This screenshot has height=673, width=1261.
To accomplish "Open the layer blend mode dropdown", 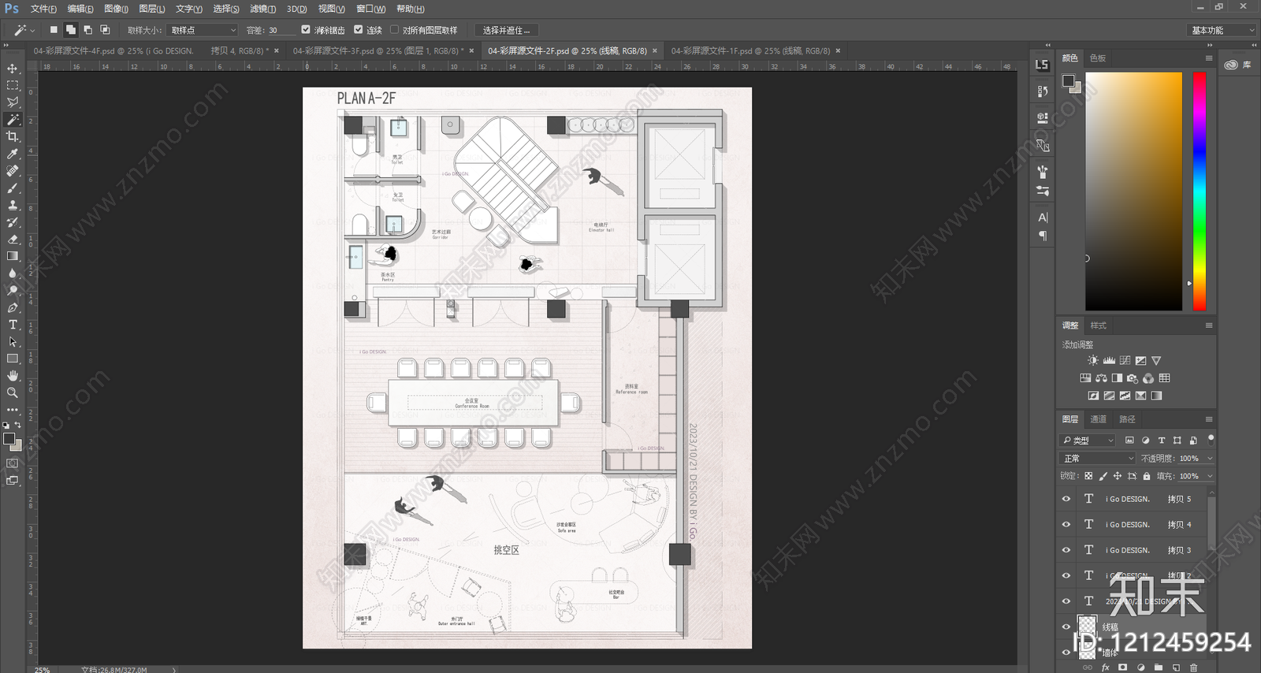I will pos(1098,458).
